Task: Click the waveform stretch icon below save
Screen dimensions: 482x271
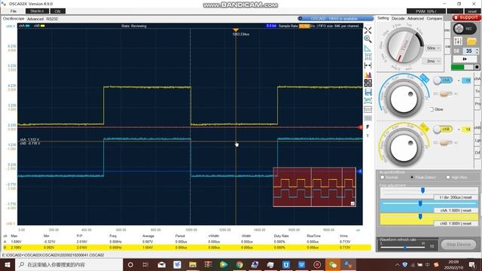Action: [x=368, y=100]
